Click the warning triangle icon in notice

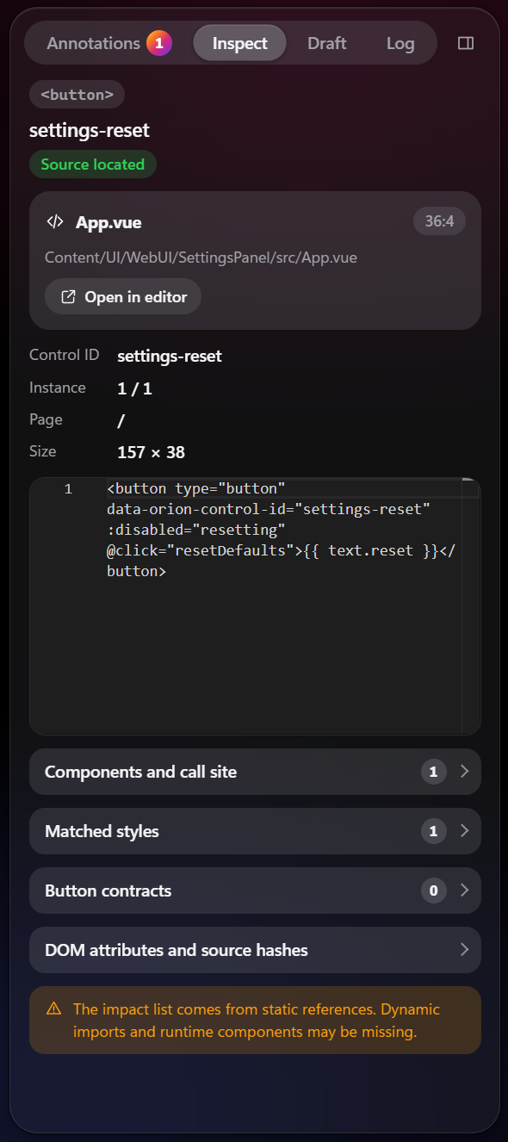54,1009
